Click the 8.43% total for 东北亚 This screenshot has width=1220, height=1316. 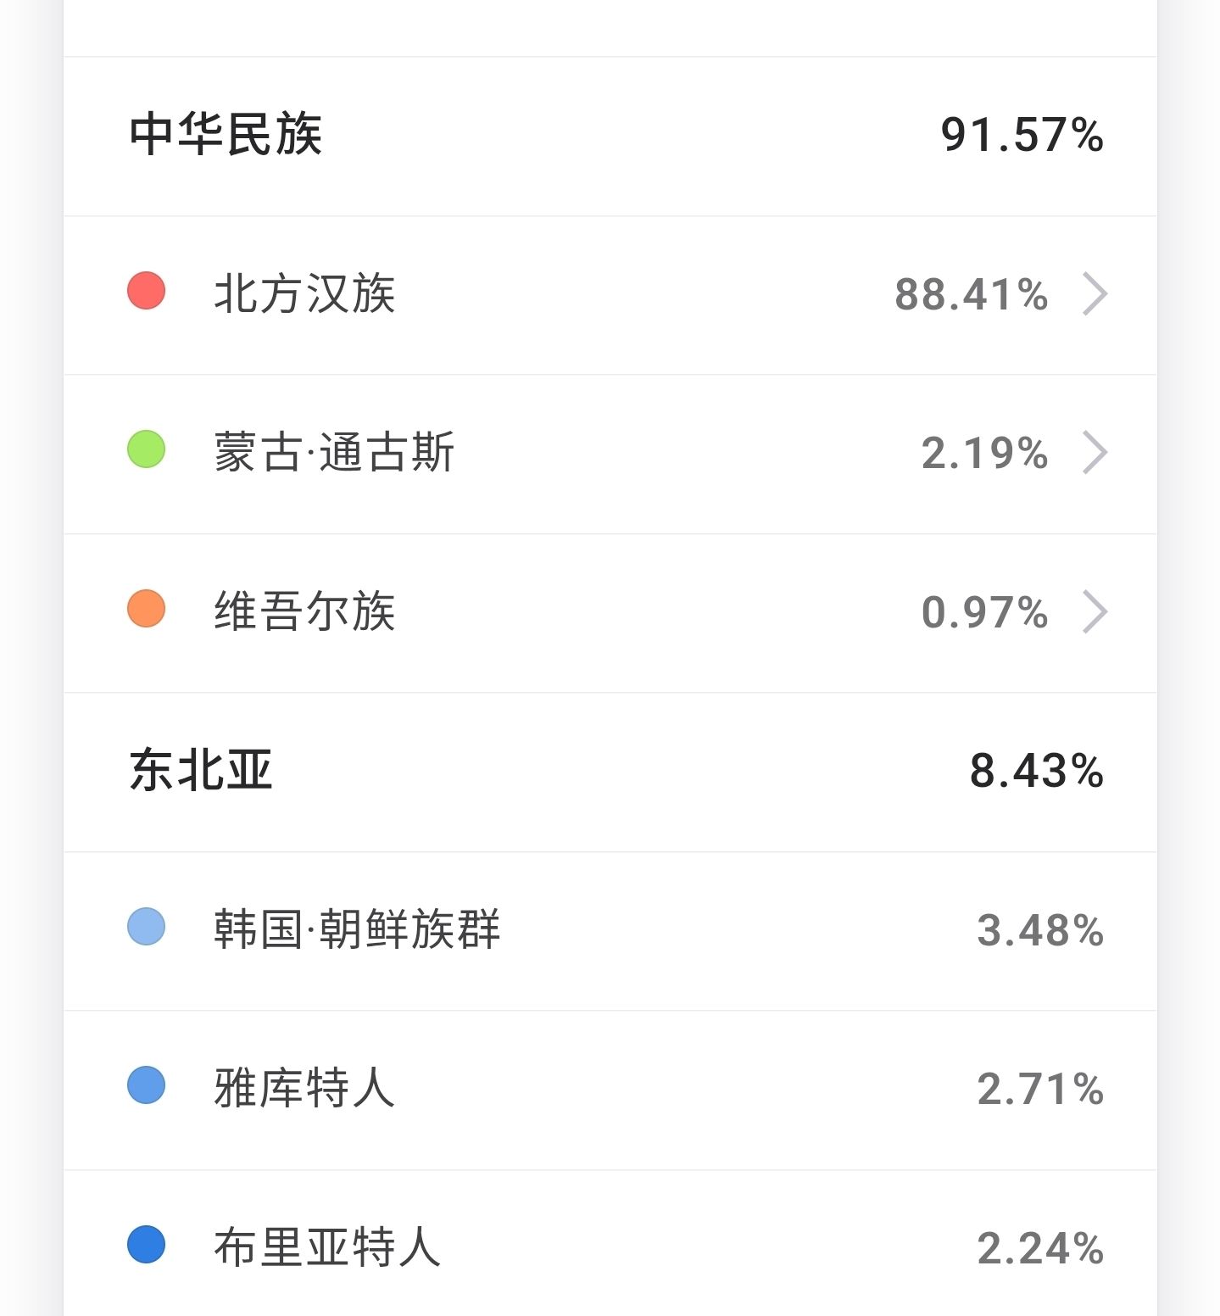click(1036, 771)
